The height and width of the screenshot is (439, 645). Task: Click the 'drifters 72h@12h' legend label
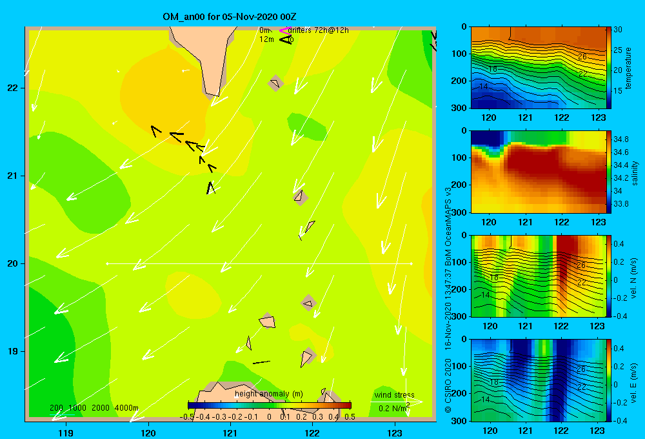319,30
